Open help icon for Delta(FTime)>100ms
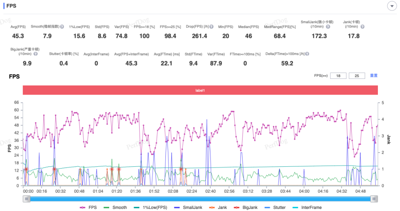This screenshot has height=211, width=400. 307,54
